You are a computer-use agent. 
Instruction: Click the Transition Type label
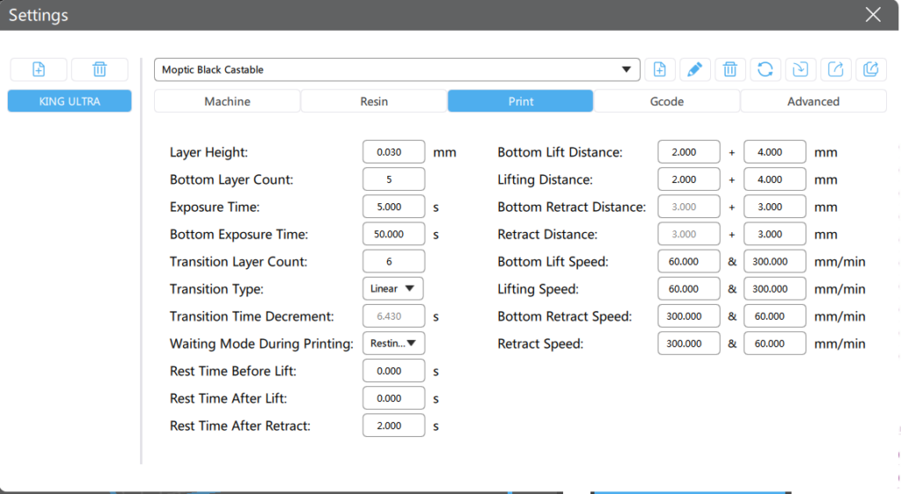coord(216,288)
